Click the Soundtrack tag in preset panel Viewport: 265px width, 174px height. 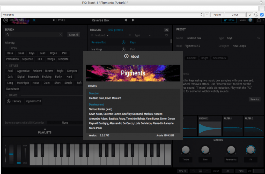pyautogui.click(x=219, y=58)
